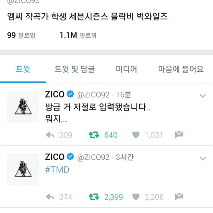213x213 pixels.
Task: Open the #TMD hashtag link
Action: pyautogui.click(x=57, y=170)
